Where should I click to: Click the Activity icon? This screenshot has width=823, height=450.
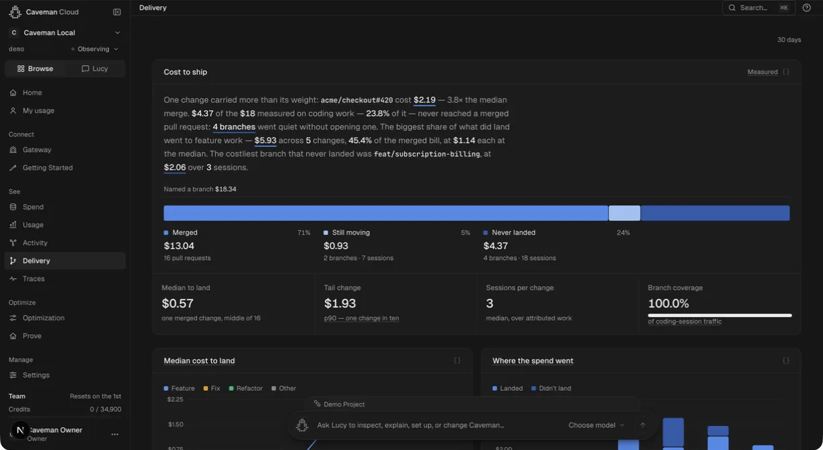click(13, 243)
